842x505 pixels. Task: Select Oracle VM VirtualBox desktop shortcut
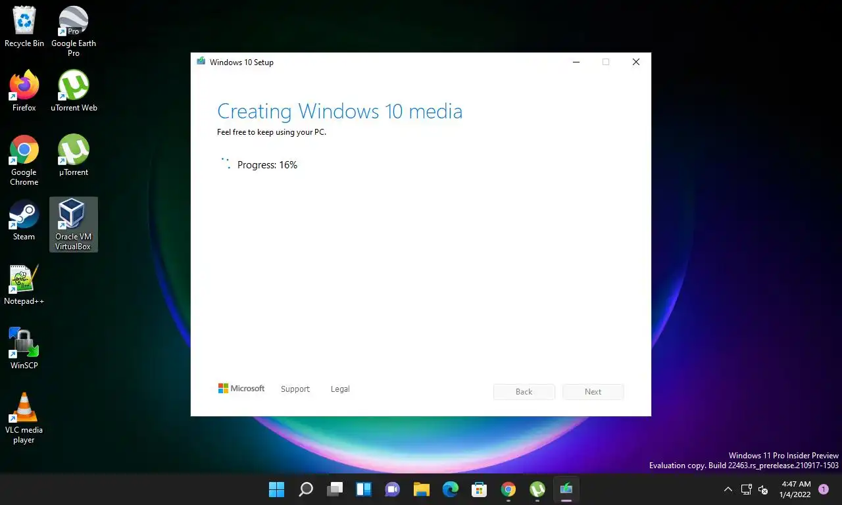pyautogui.click(x=74, y=224)
